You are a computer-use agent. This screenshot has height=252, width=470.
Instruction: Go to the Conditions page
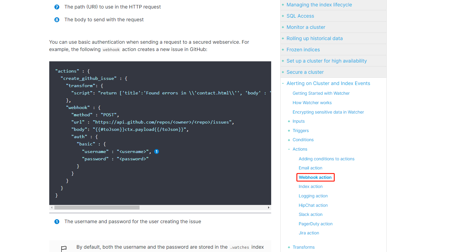(x=303, y=140)
